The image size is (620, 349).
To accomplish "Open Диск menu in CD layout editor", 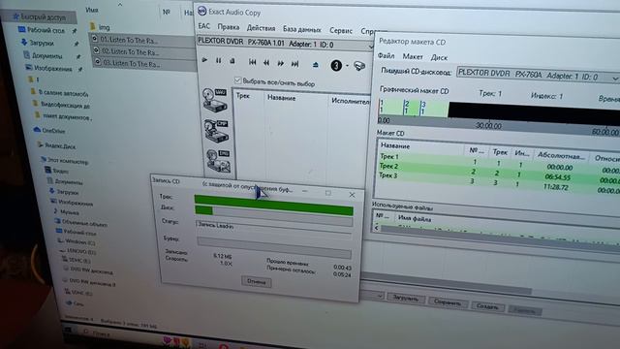I will coord(439,57).
